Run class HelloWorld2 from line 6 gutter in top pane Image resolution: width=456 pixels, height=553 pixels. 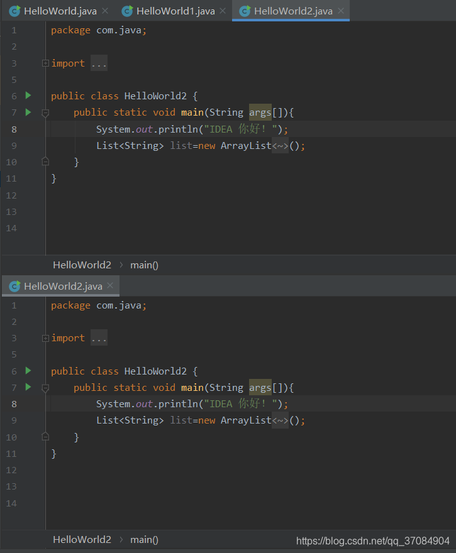28,96
